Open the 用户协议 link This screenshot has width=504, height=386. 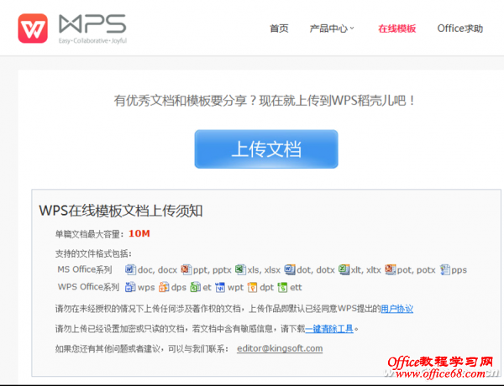click(397, 309)
